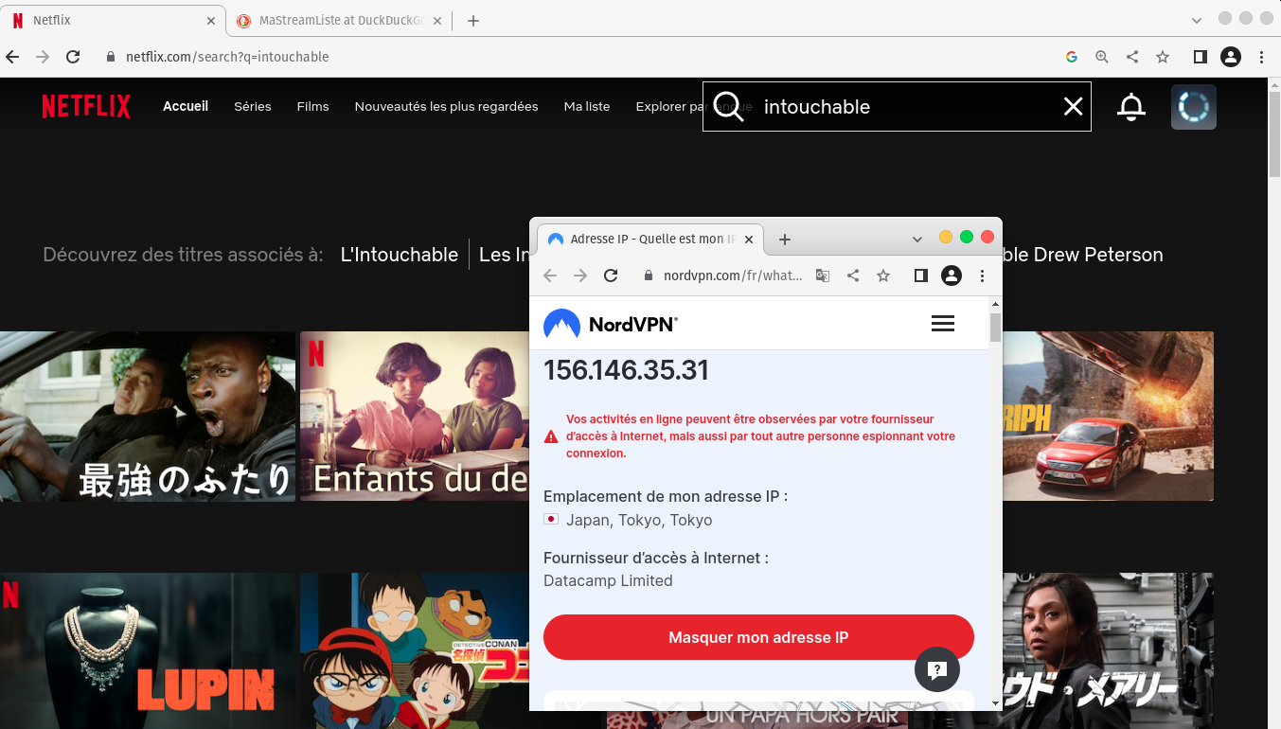Viewport: 1281px width, 729px height.
Task: Open Google Translate icon in NordVPN address bar
Action: [x=822, y=276]
